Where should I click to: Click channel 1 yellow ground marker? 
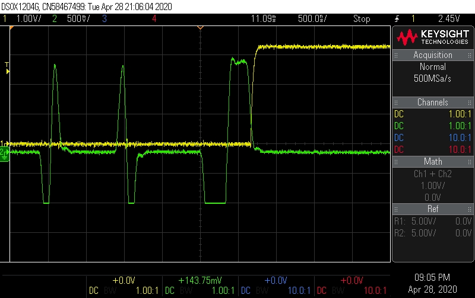(4, 144)
